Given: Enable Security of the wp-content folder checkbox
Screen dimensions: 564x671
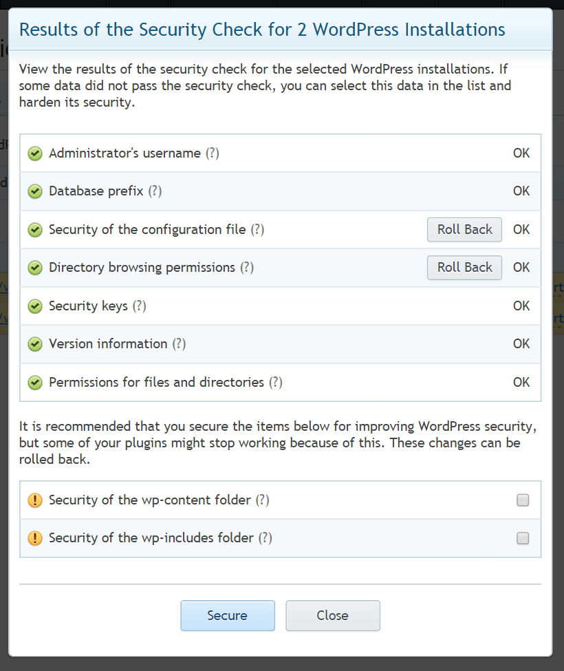Looking at the screenshot, I should [x=523, y=500].
